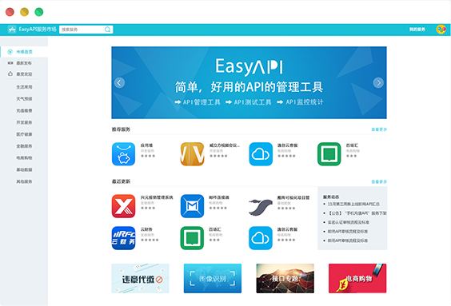
Task: Show previous banner slide with left arrow
Action: point(119,83)
